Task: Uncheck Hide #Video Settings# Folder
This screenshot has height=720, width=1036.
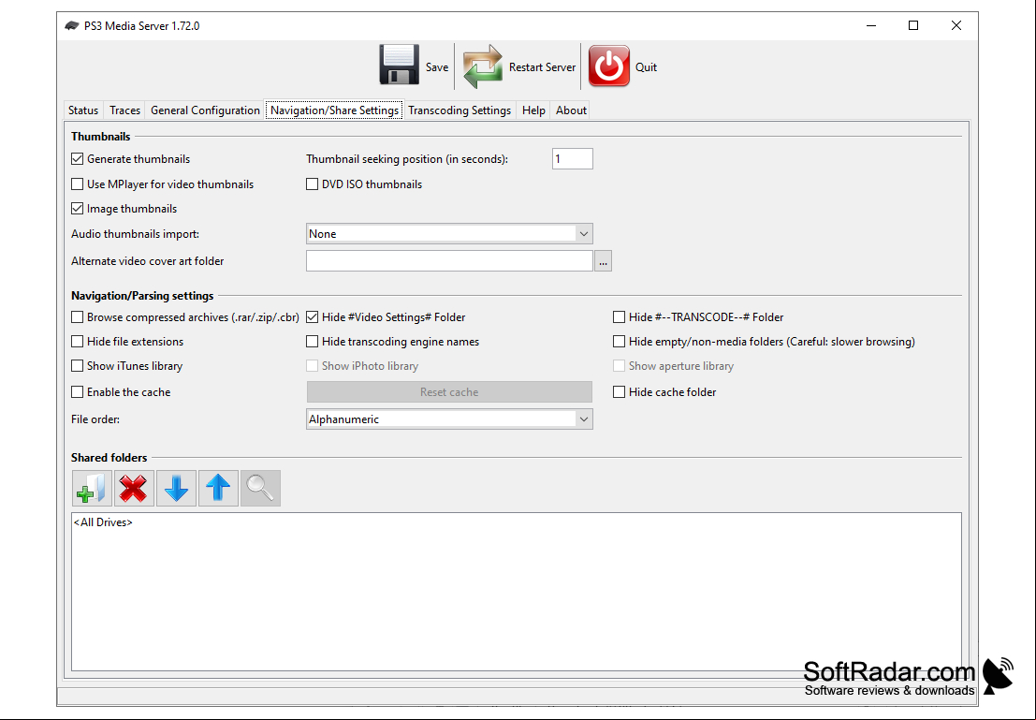Action: pos(312,316)
